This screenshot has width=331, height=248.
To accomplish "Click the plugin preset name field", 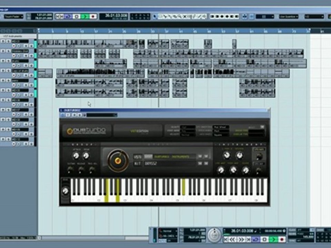I will pyautogui.click(x=102, y=115).
